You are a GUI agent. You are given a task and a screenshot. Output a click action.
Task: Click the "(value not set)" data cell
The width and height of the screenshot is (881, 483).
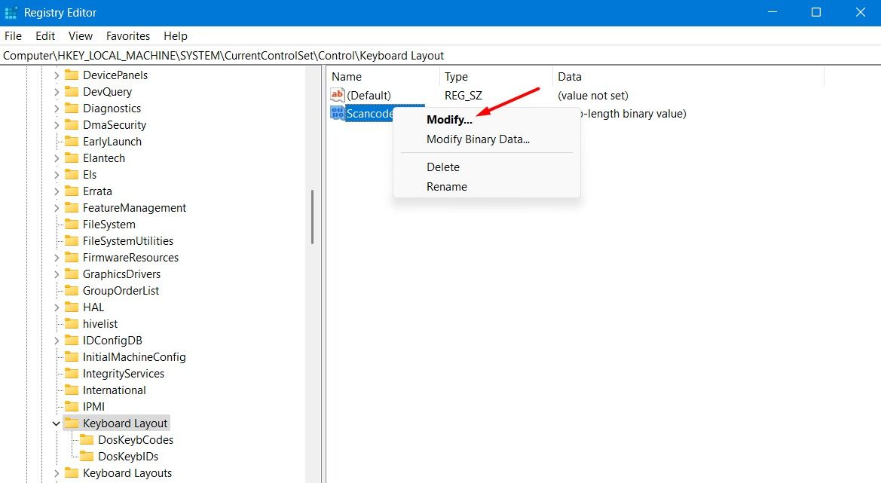coord(593,96)
